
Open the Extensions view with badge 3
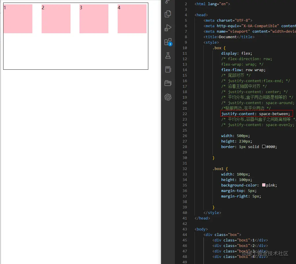coord(168,42)
